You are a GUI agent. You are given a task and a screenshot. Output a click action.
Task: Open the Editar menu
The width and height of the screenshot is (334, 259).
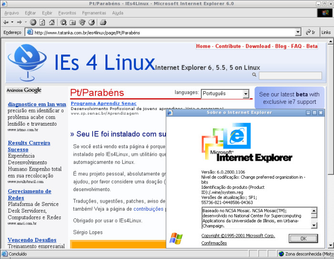click(x=30, y=13)
